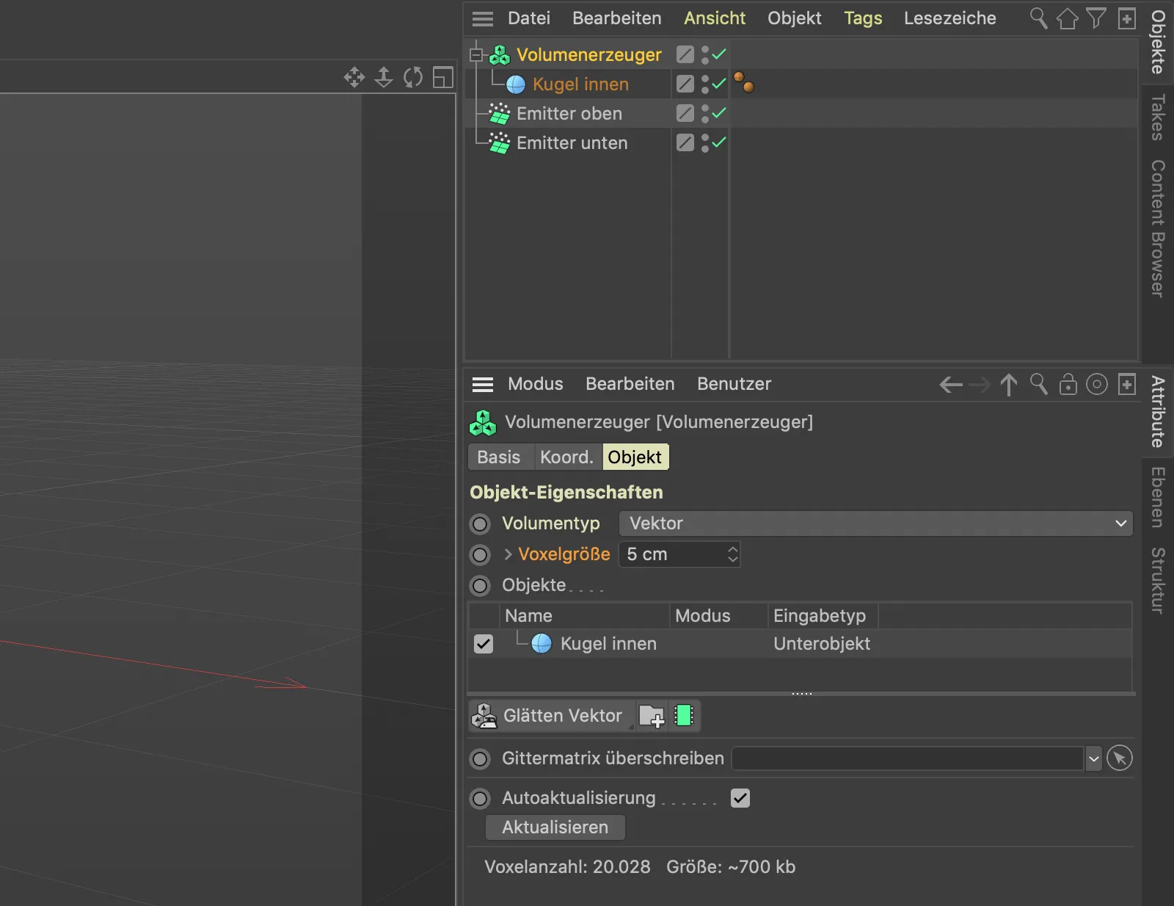1174x906 pixels.
Task: Switch to the Koord. tab
Action: 566,457
